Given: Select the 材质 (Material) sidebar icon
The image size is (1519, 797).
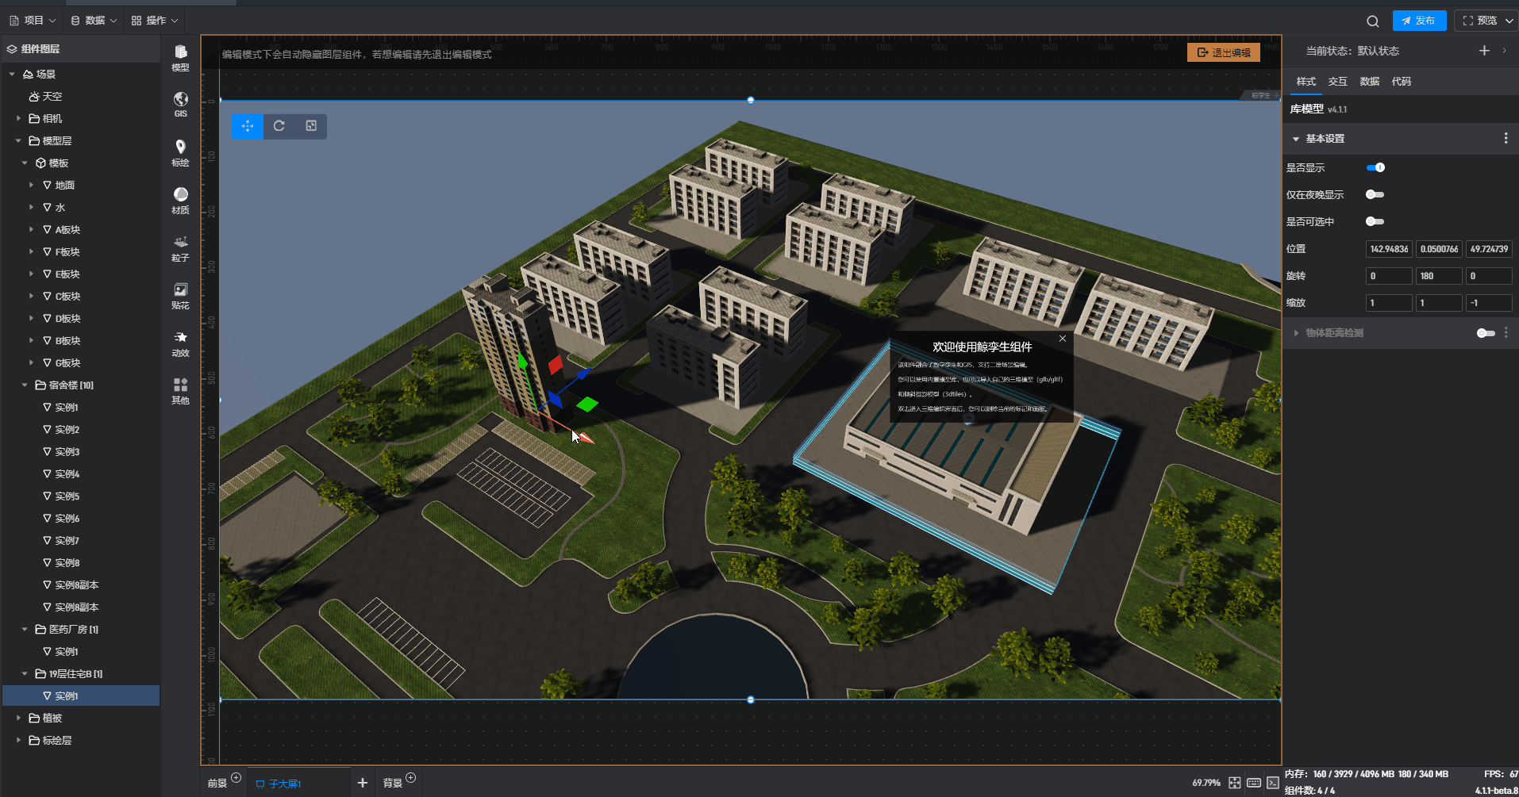Looking at the screenshot, I should coord(180,201).
